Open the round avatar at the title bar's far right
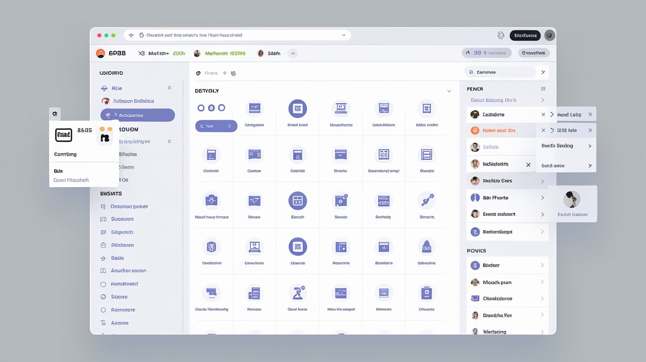 point(549,35)
